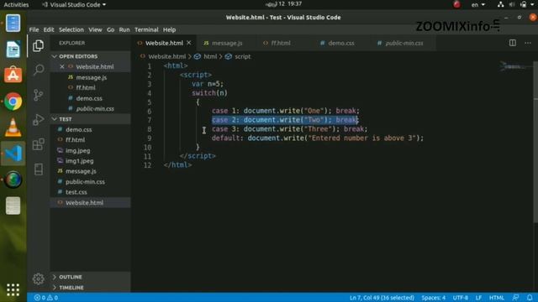Screen dimensions: 538x302
Task: Open the top document app in dock
Action: pos(13,23)
